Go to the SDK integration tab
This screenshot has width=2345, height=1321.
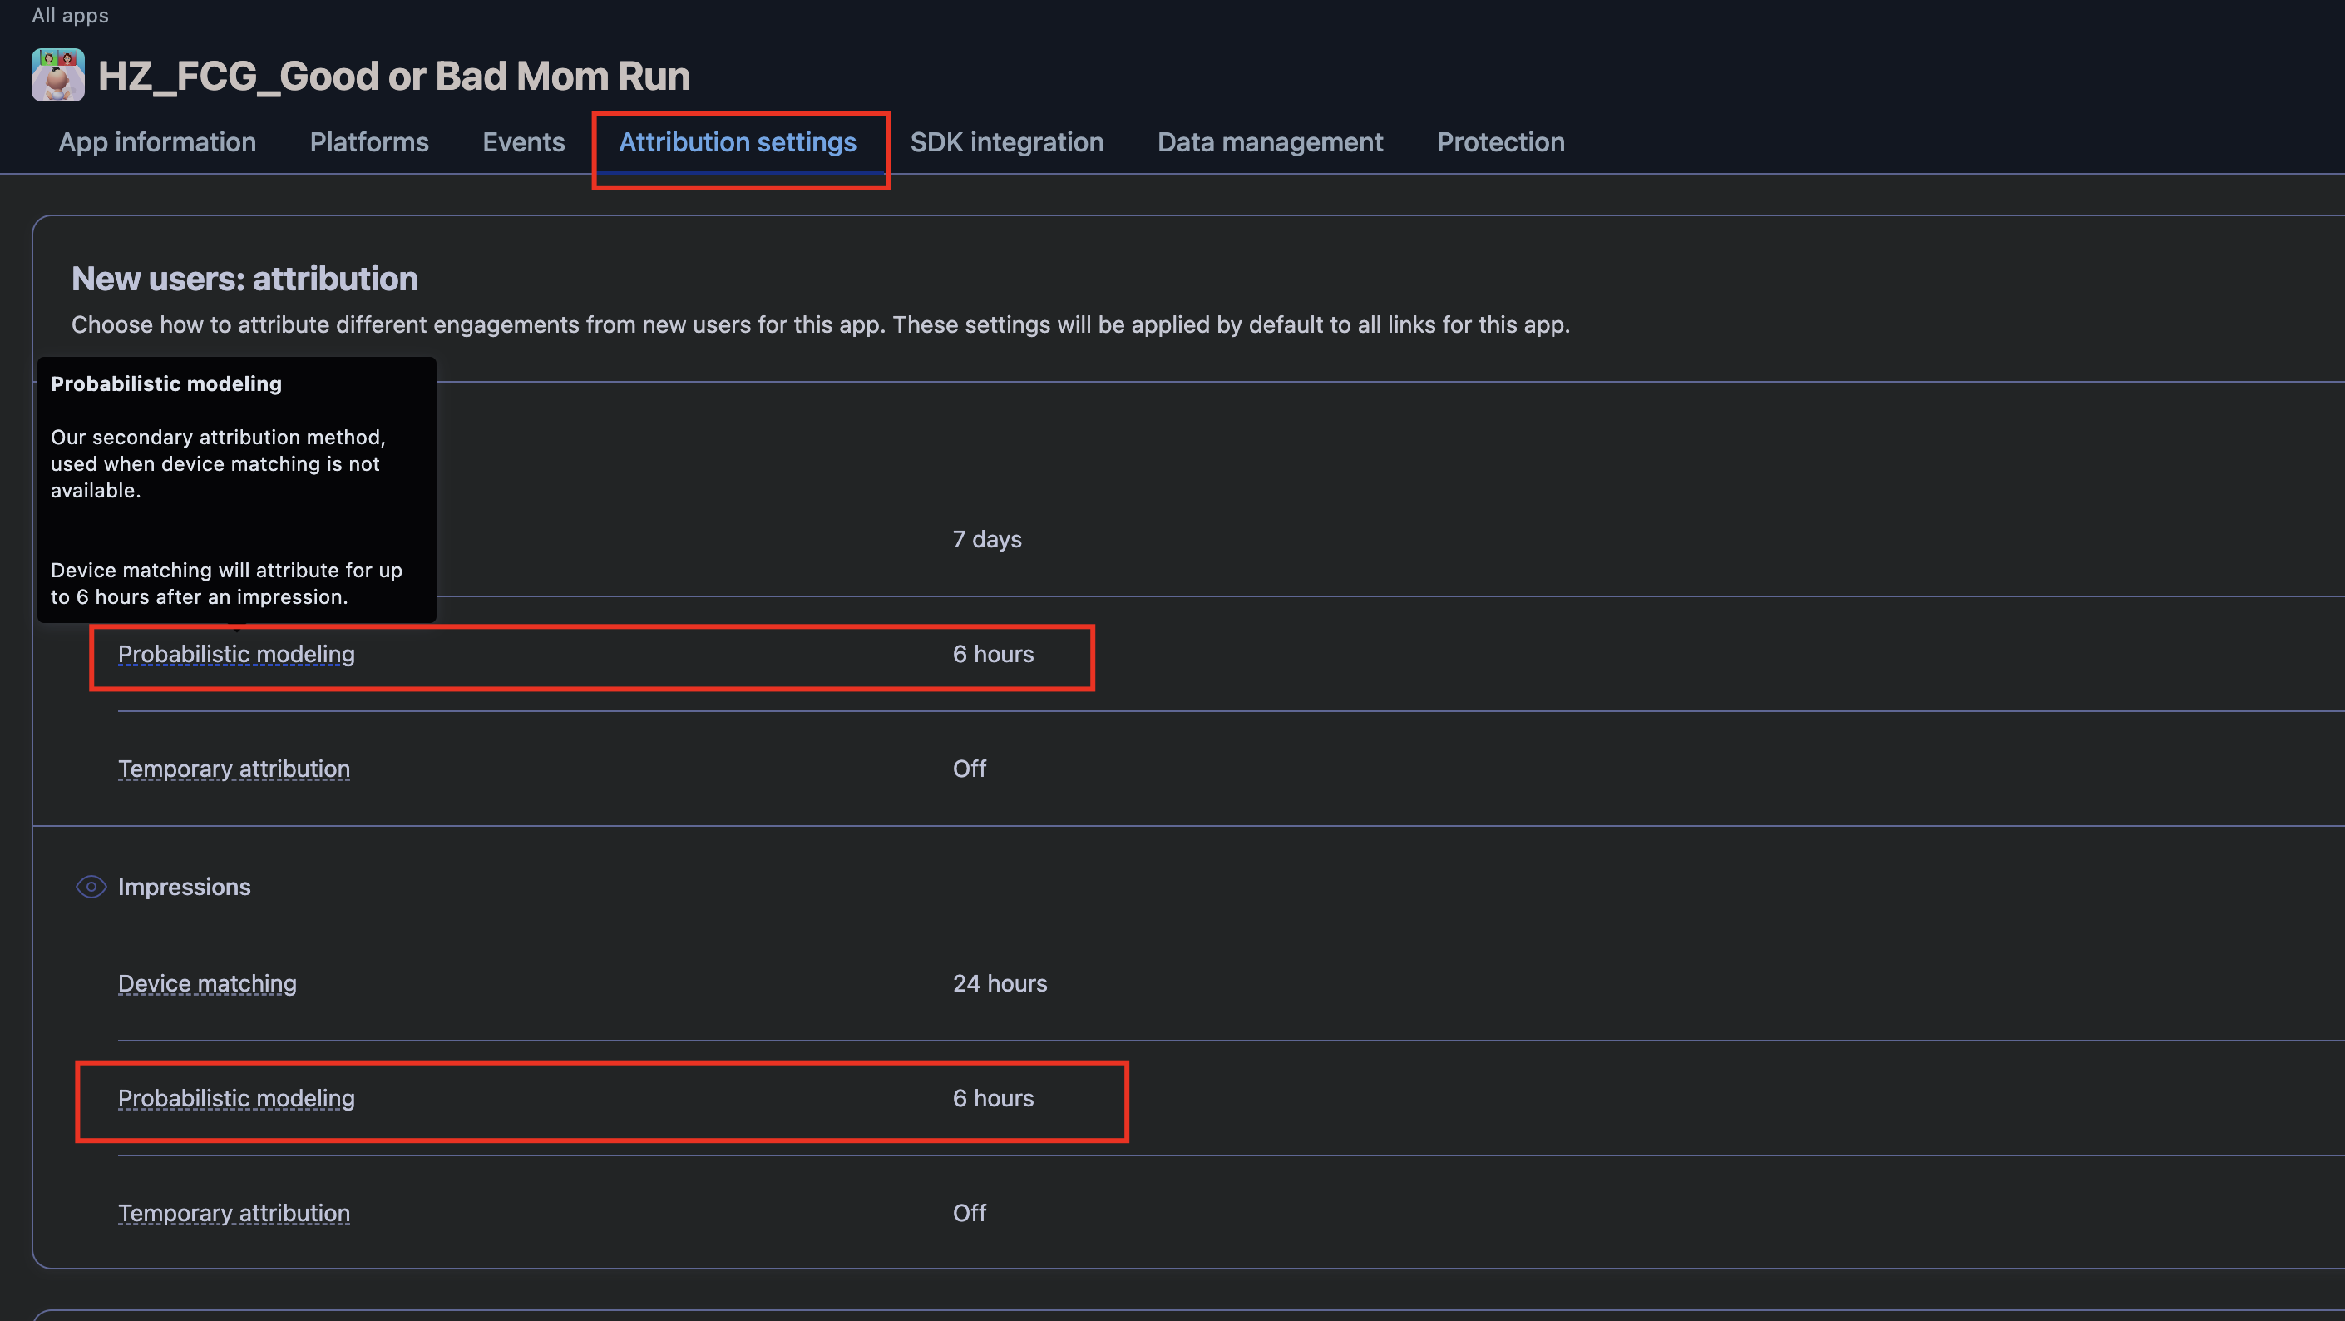1006,142
